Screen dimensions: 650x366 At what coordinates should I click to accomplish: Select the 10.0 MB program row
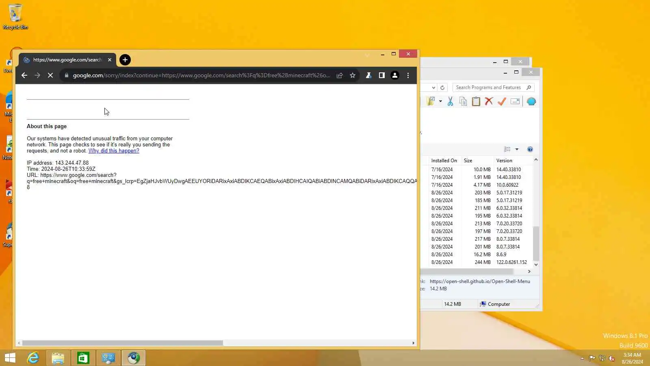[x=479, y=170]
